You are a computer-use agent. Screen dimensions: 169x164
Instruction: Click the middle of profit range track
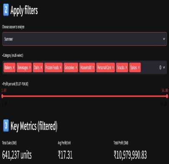click(84, 96)
